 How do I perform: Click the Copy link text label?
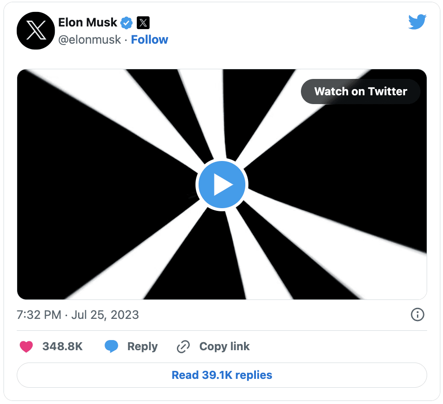(x=224, y=347)
